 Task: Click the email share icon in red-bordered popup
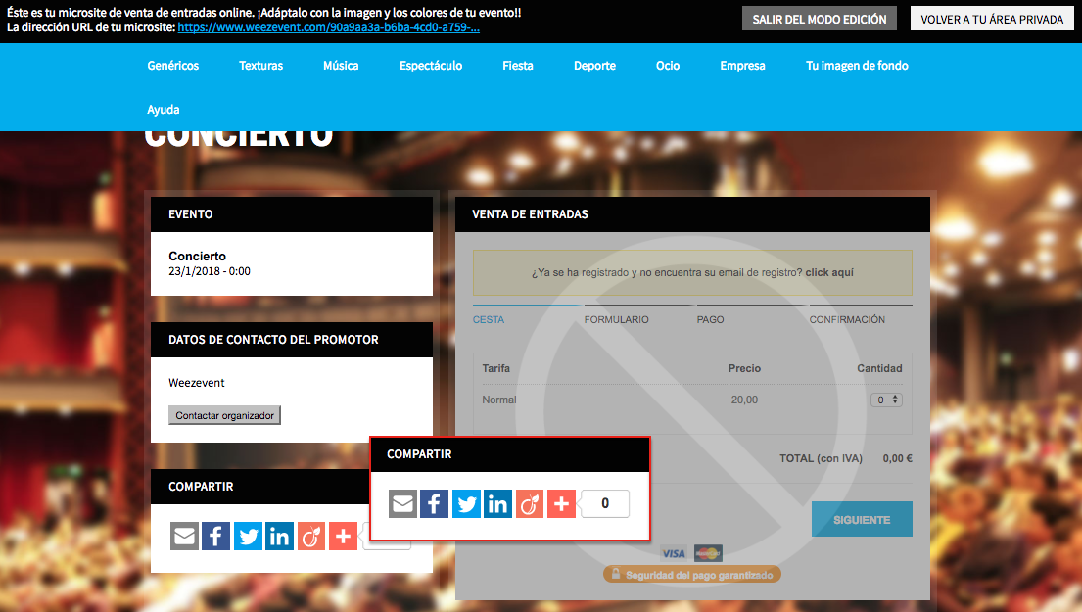pos(402,504)
